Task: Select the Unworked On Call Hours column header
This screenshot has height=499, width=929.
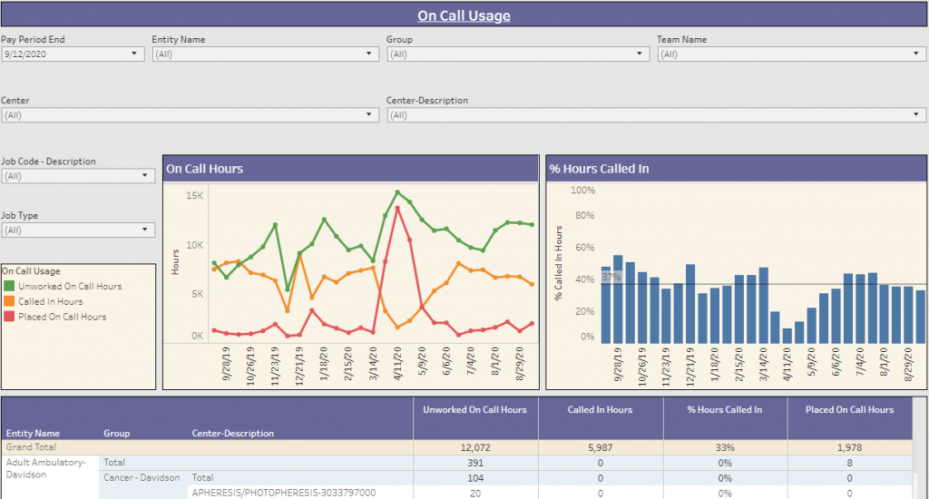Action: (474, 410)
